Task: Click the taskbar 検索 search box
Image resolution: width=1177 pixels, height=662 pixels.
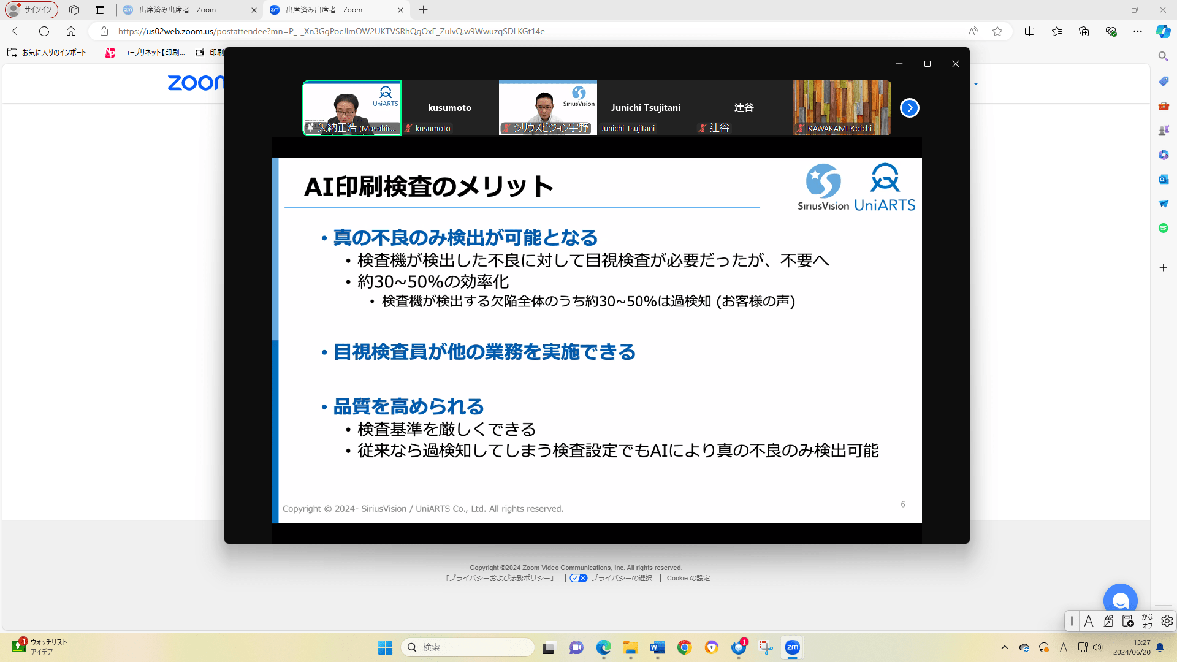Action: tap(468, 647)
